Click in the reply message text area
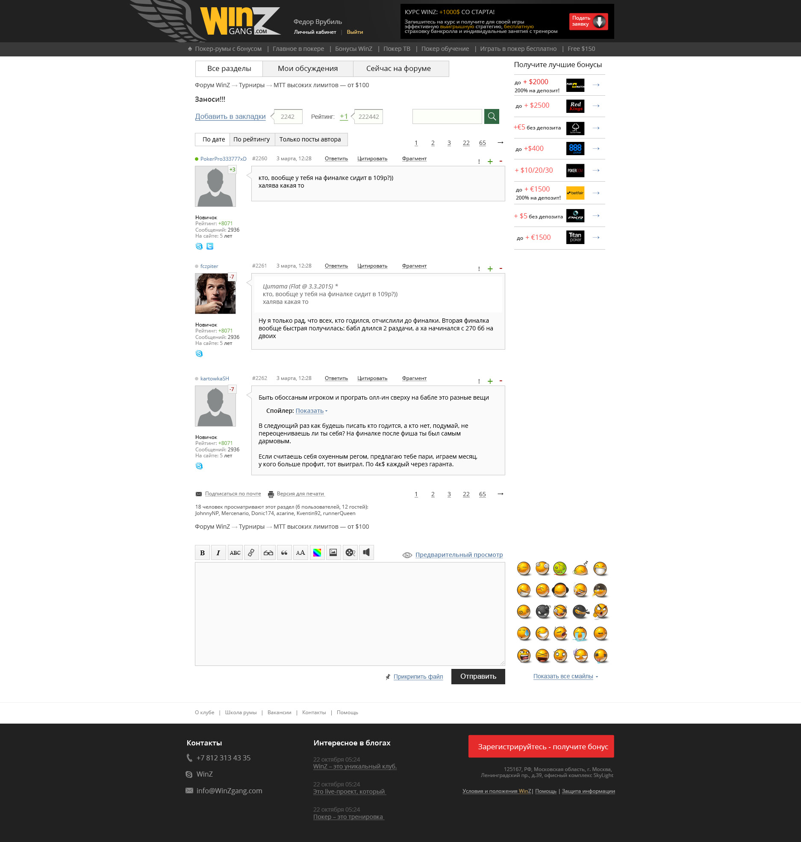This screenshot has width=801, height=842. pyautogui.click(x=350, y=614)
